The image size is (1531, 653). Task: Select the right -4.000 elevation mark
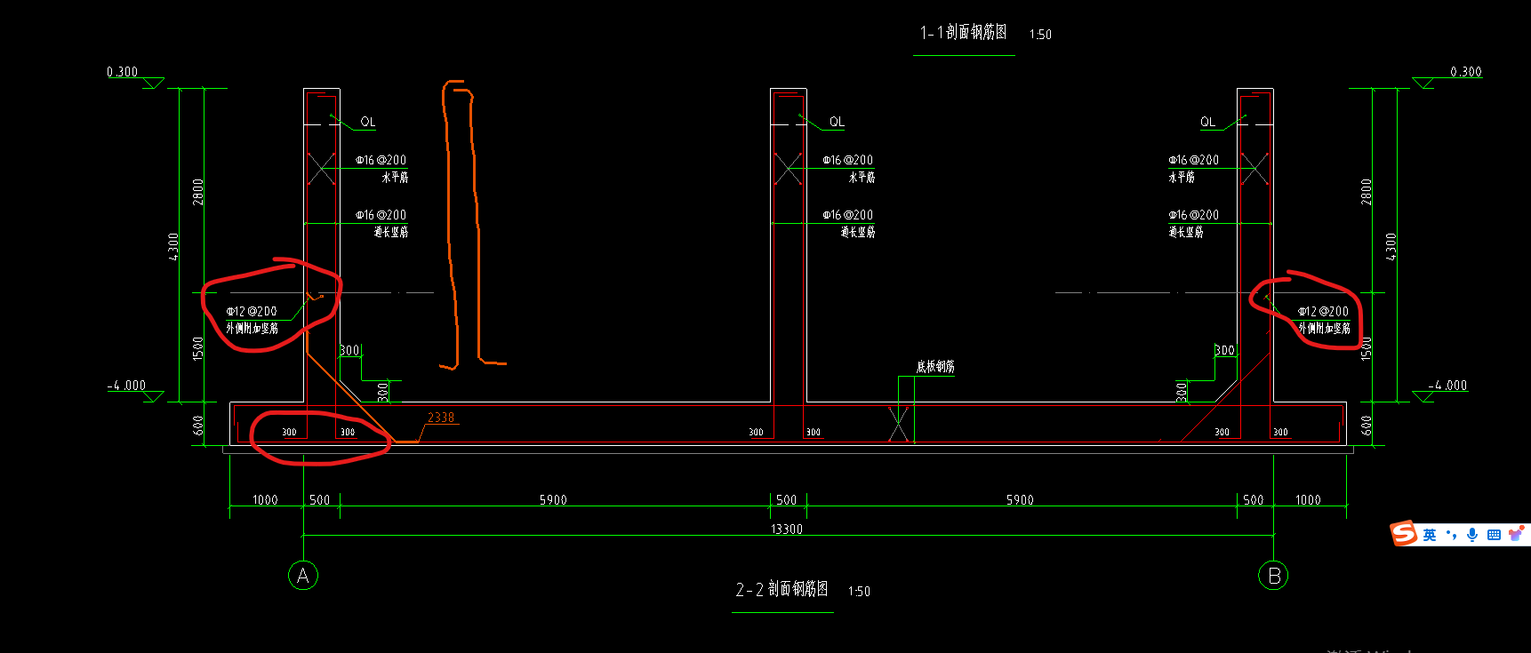pyautogui.click(x=1448, y=386)
